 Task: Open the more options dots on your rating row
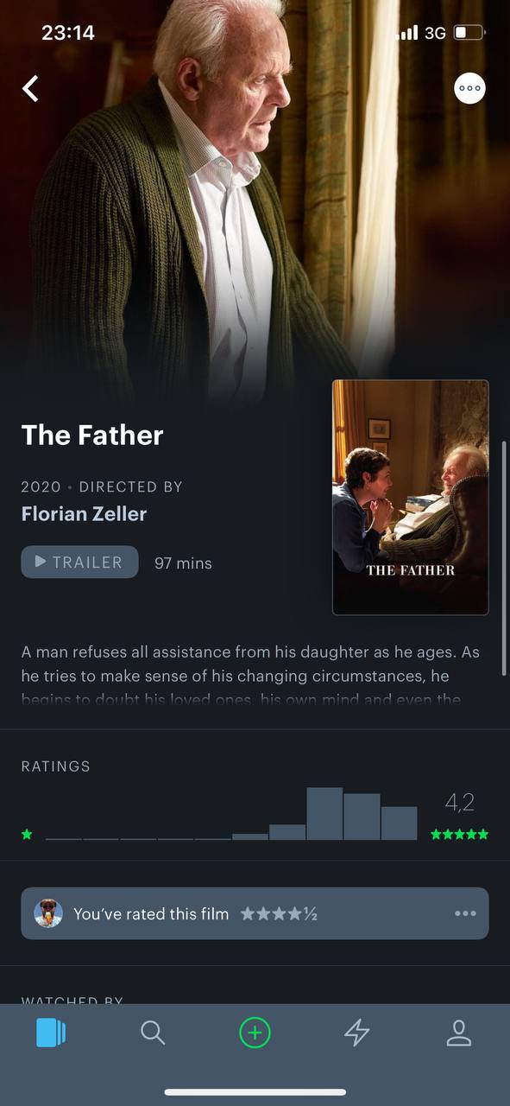[x=465, y=913]
